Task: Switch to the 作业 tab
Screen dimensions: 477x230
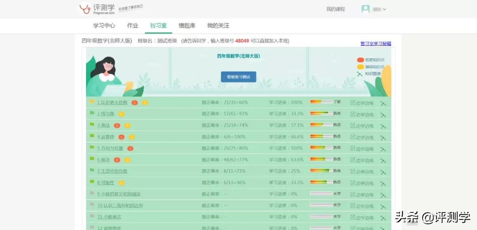Action: [x=132, y=26]
